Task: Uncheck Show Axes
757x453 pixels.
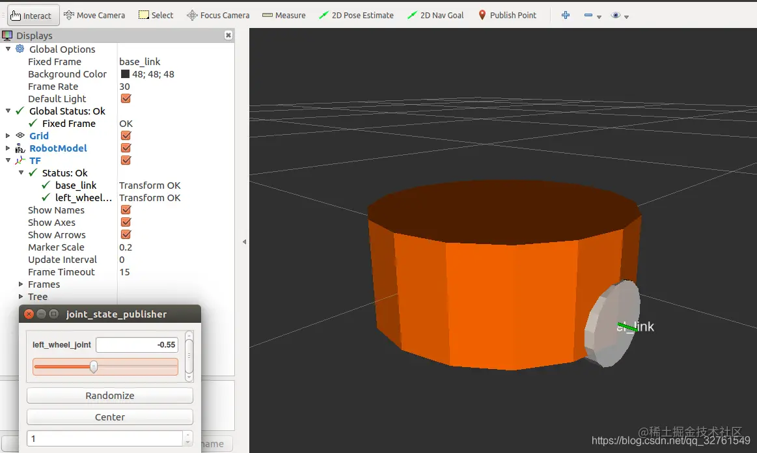Action: (126, 222)
